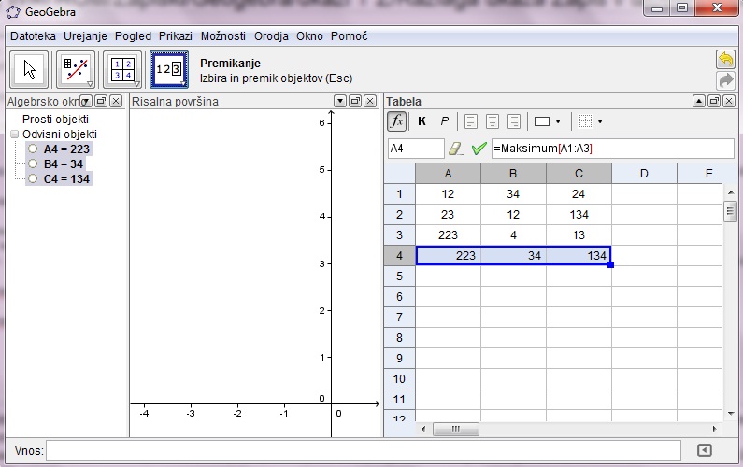Open the Orodja menu
This screenshot has width=743, height=467.
point(271,36)
